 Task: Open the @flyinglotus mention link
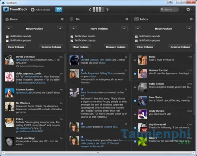[22, 60]
